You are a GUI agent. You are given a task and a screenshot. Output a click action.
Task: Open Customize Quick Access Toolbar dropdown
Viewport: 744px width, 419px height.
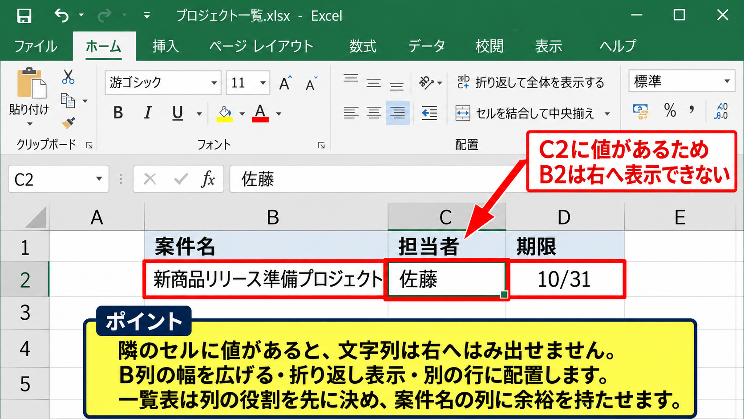coord(147,16)
